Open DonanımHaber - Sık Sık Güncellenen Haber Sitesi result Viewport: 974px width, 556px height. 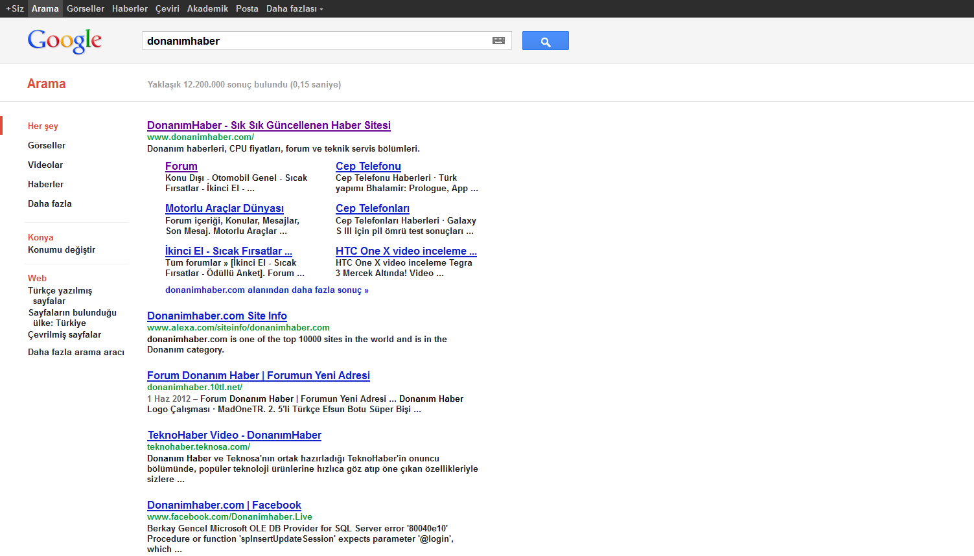pos(269,125)
